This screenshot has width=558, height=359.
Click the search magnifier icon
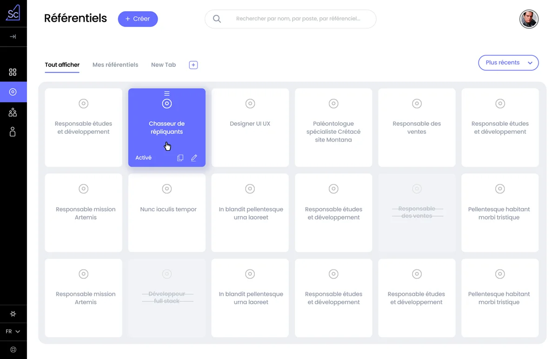(x=217, y=19)
